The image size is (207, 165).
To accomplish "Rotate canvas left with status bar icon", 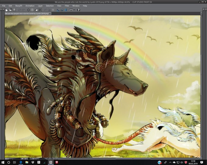I will pyautogui.click(x=48, y=159).
